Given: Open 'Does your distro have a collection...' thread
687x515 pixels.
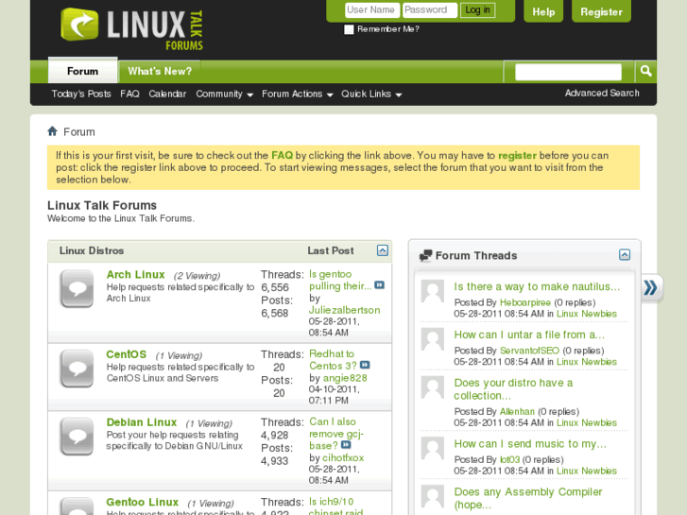Looking at the screenshot, I should coord(513,389).
